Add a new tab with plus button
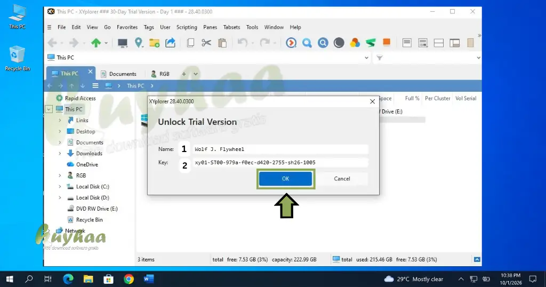 pyautogui.click(x=184, y=74)
